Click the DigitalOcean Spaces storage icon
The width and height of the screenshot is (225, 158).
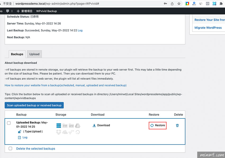point(78,132)
